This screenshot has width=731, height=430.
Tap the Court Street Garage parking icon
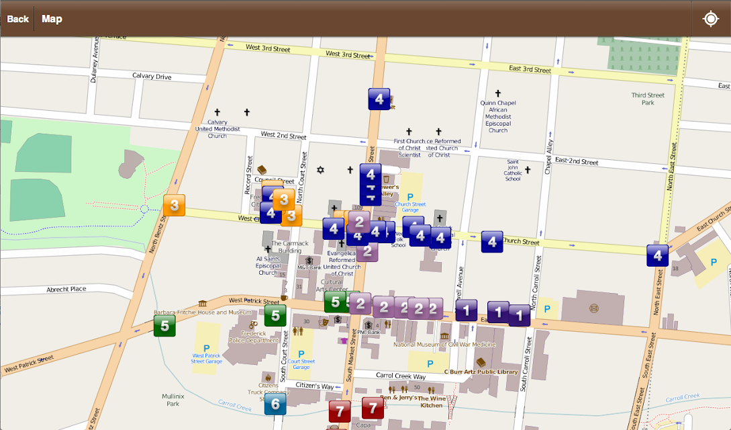(301, 354)
